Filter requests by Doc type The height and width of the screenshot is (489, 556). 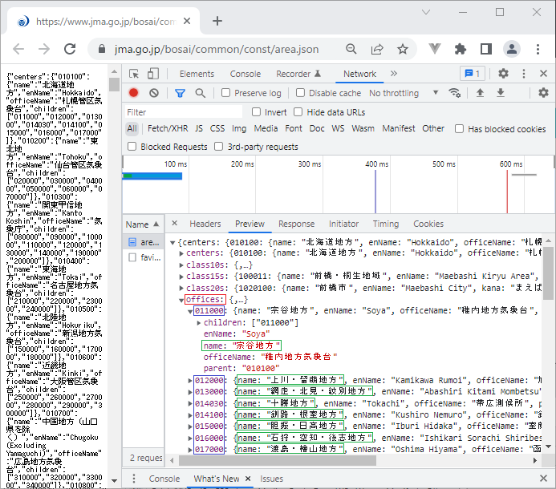317,128
